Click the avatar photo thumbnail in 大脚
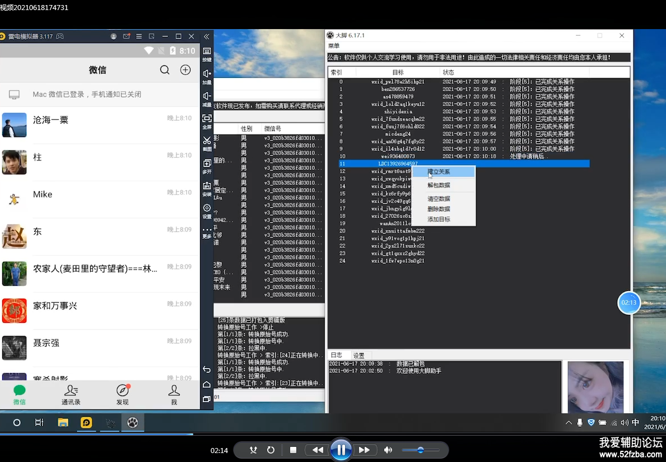666x462 pixels. click(x=595, y=387)
